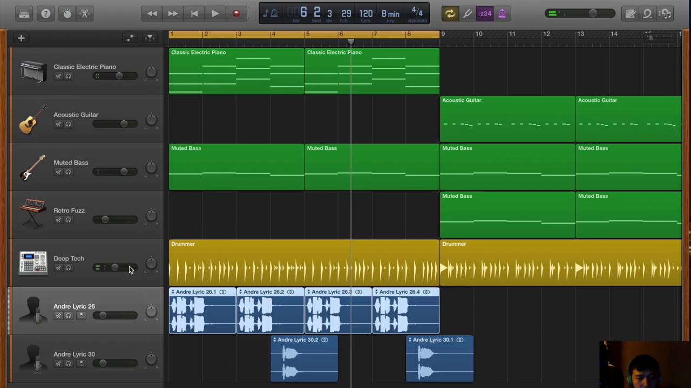Mute the Muted Bass track
691x388 pixels.
[x=58, y=172]
